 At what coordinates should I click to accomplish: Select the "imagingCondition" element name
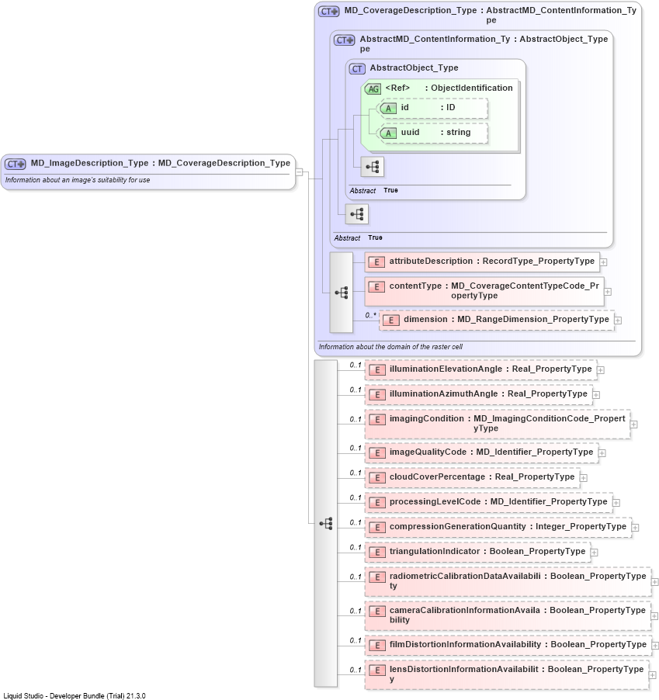[426, 419]
